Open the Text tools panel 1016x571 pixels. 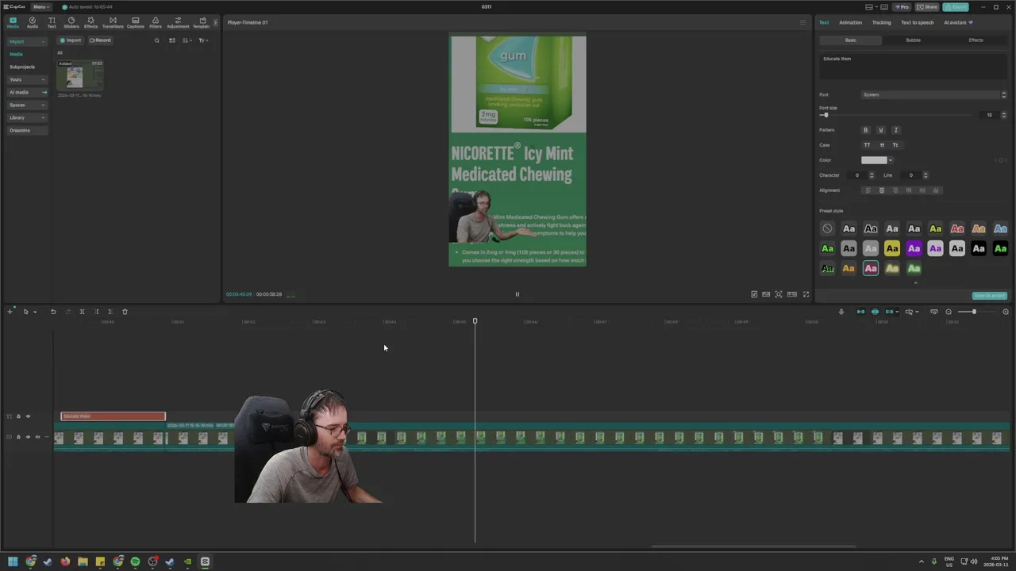[x=52, y=22]
